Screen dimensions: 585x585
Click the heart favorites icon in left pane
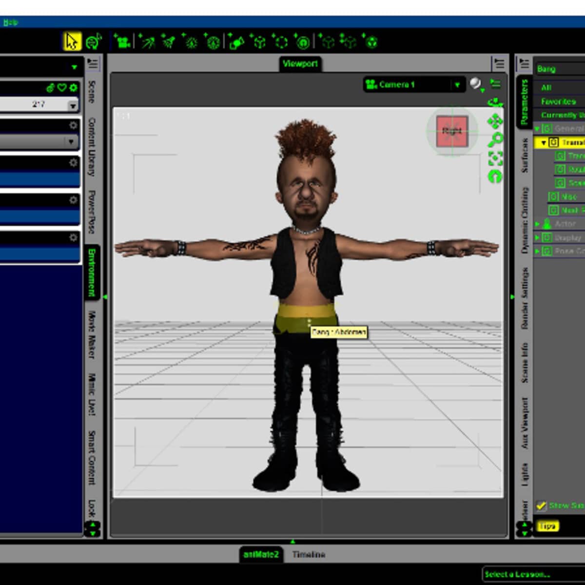[x=62, y=88]
